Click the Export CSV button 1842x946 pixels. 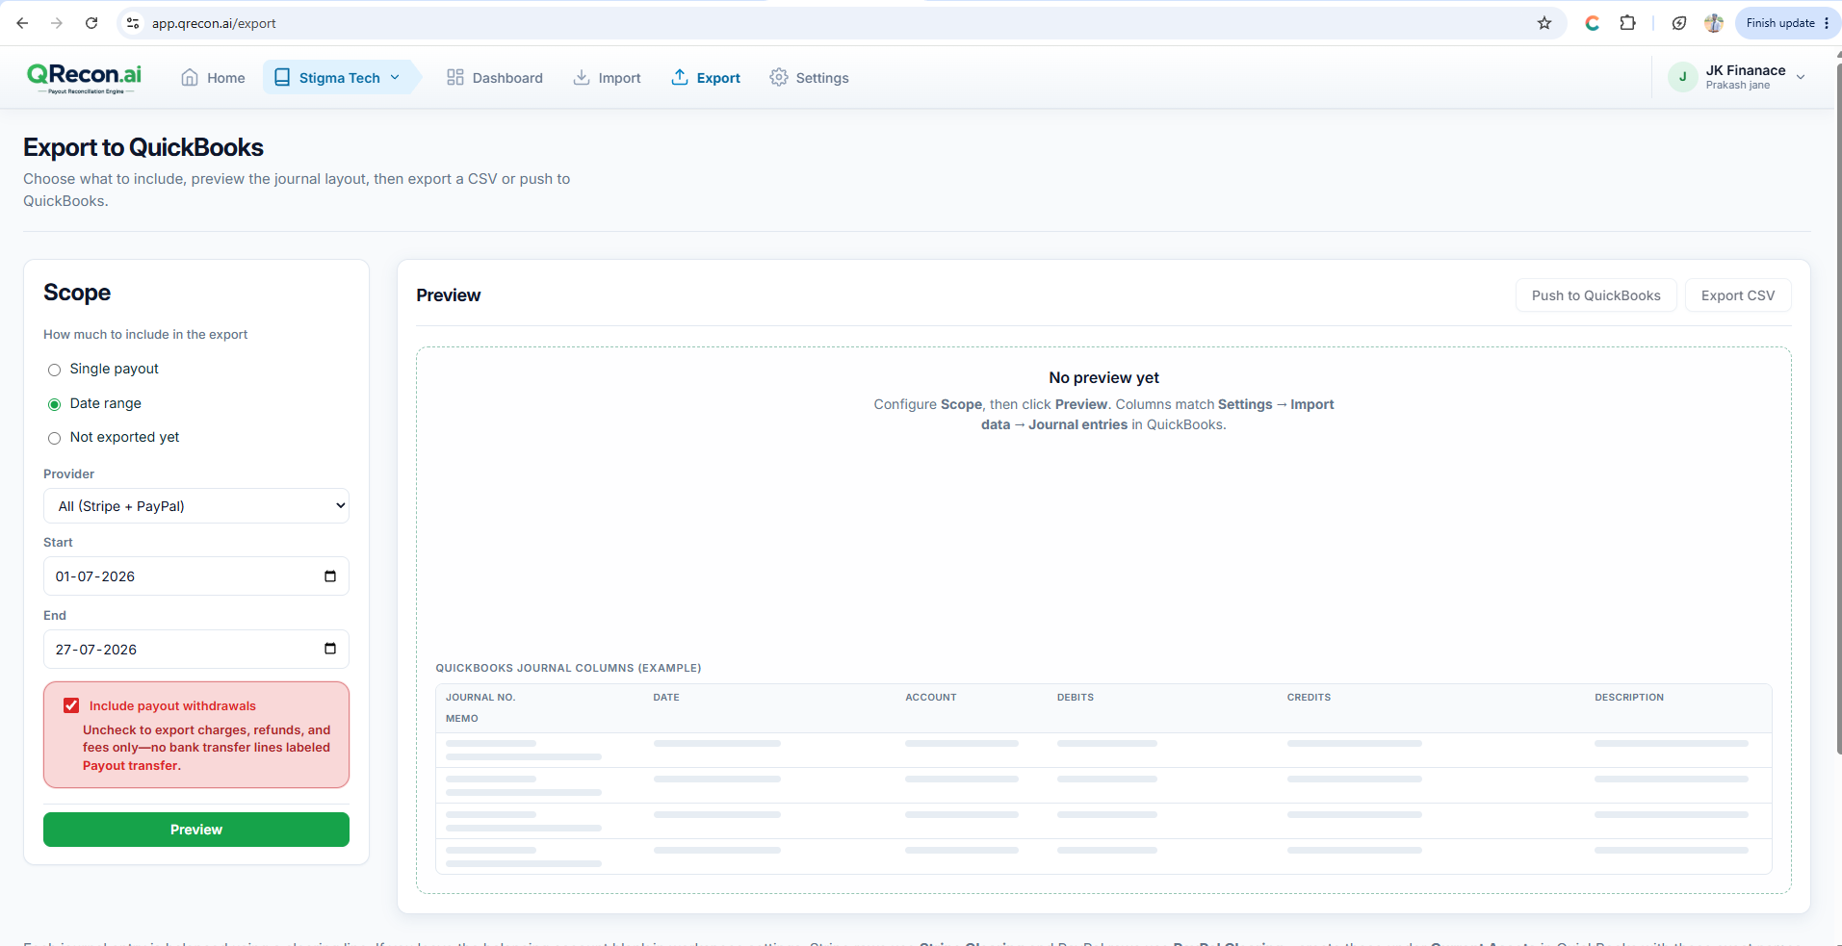point(1737,295)
